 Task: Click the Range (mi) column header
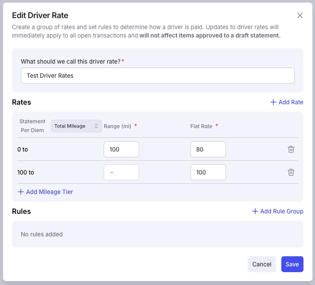tap(117, 126)
